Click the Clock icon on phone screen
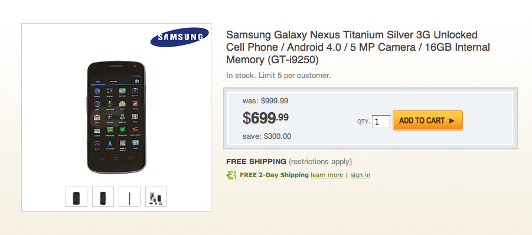Image resolution: width=532 pixels, height=235 pixels. point(97,104)
